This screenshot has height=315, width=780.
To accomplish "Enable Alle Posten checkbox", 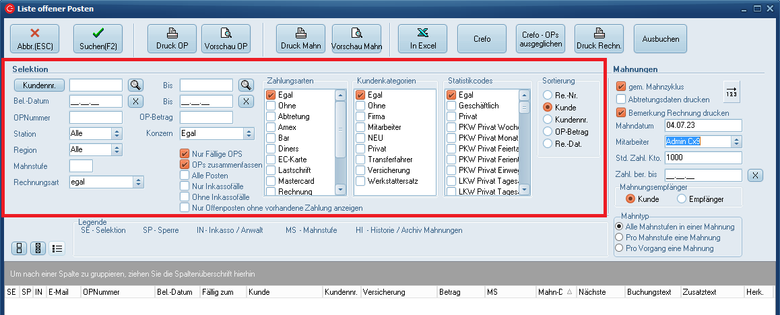I will pyautogui.click(x=185, y=175).
